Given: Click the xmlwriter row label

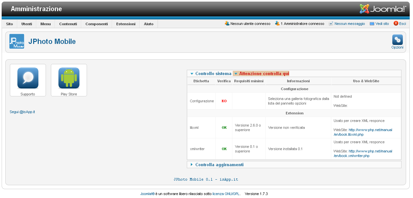Looking at the screenshot, I should pyautogui.click(x=197, y=149).
